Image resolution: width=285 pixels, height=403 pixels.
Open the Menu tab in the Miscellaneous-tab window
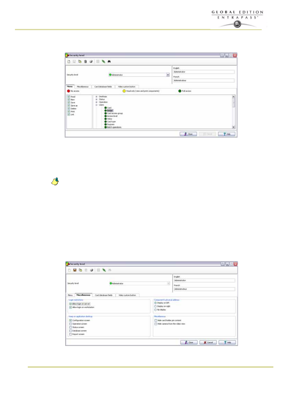point(70,295)
